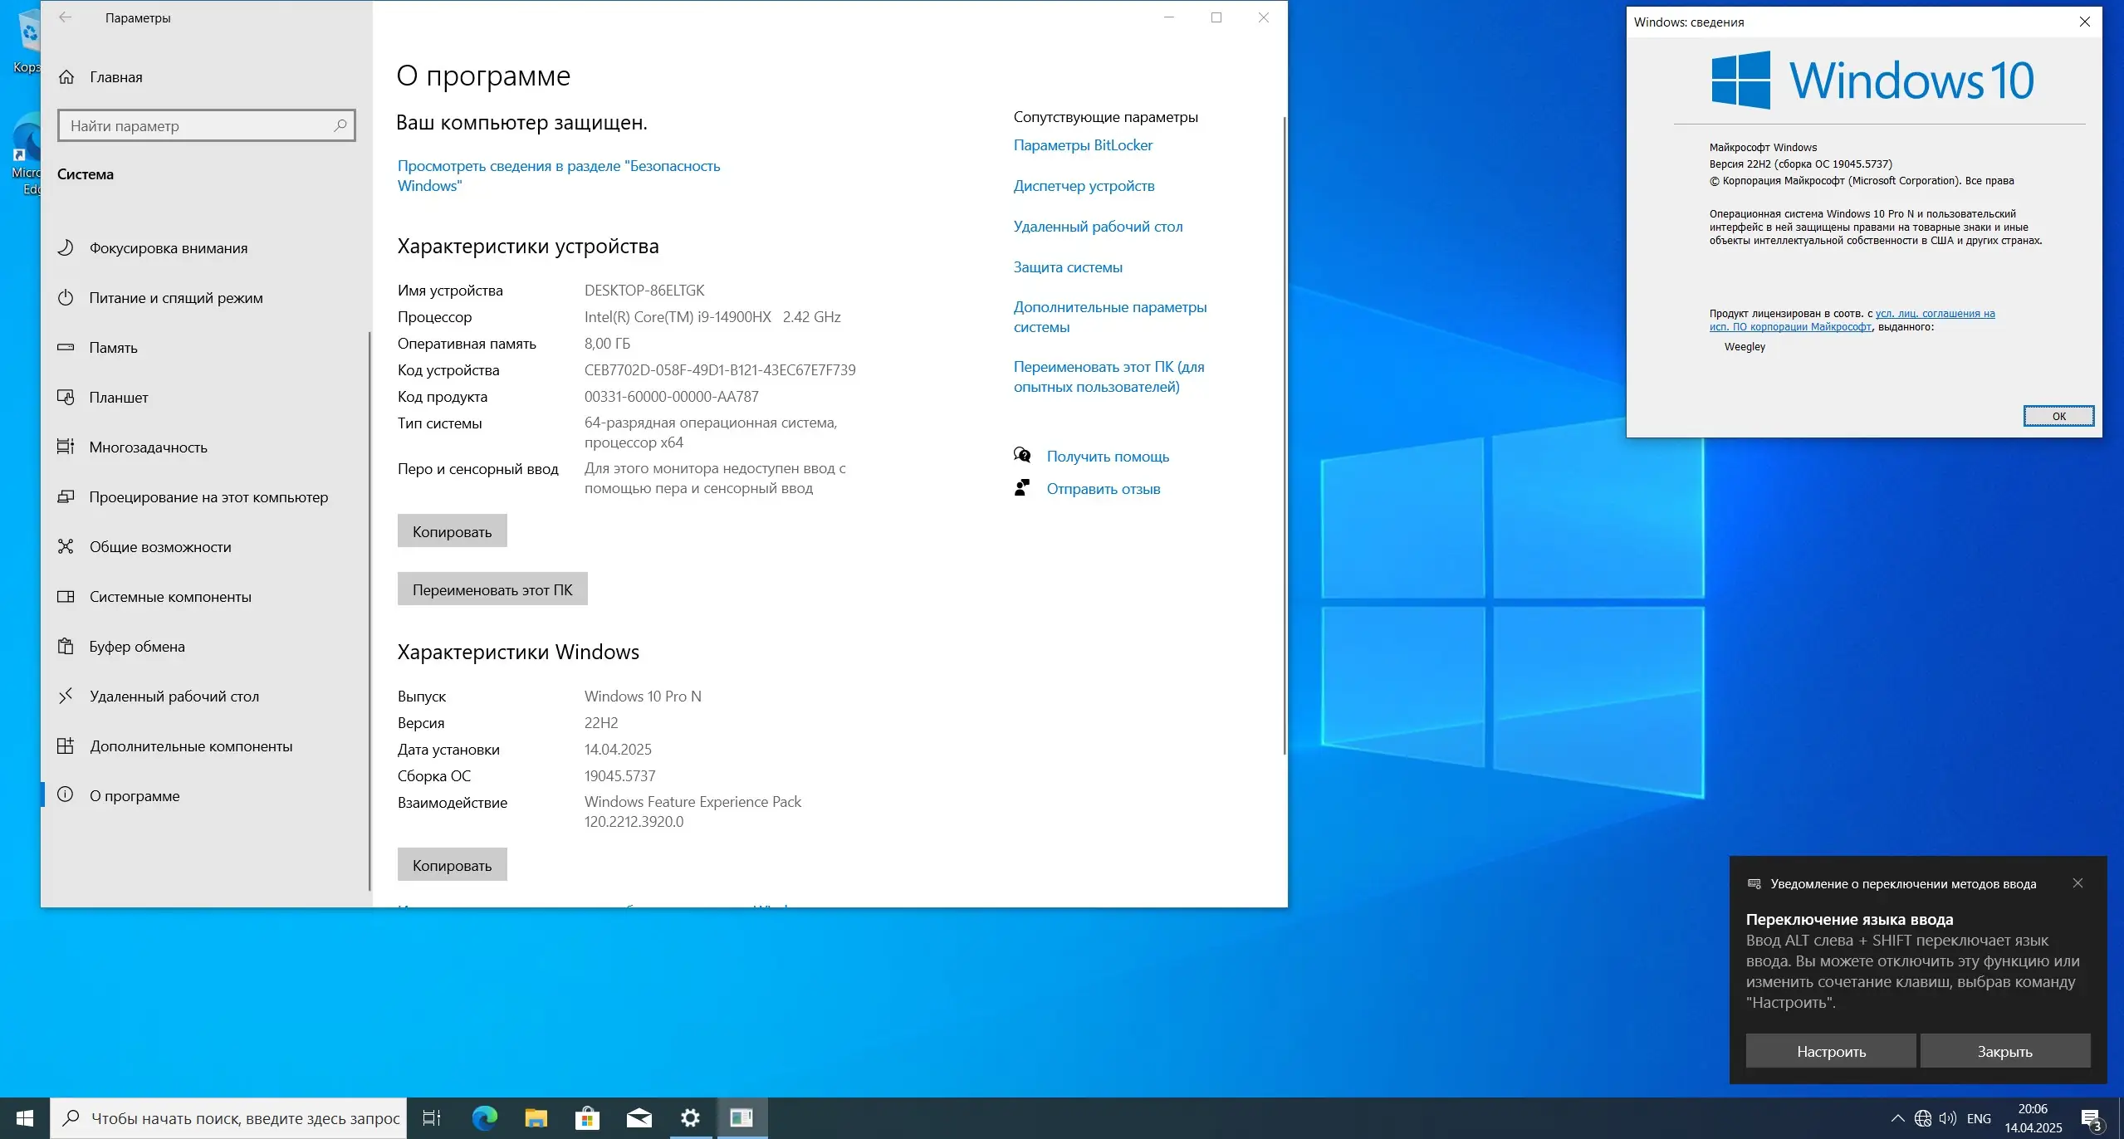Open Task View button in taskbar
Image resolution: width=2124 pixels, height=1139 pixels.
pos(432,1118)
